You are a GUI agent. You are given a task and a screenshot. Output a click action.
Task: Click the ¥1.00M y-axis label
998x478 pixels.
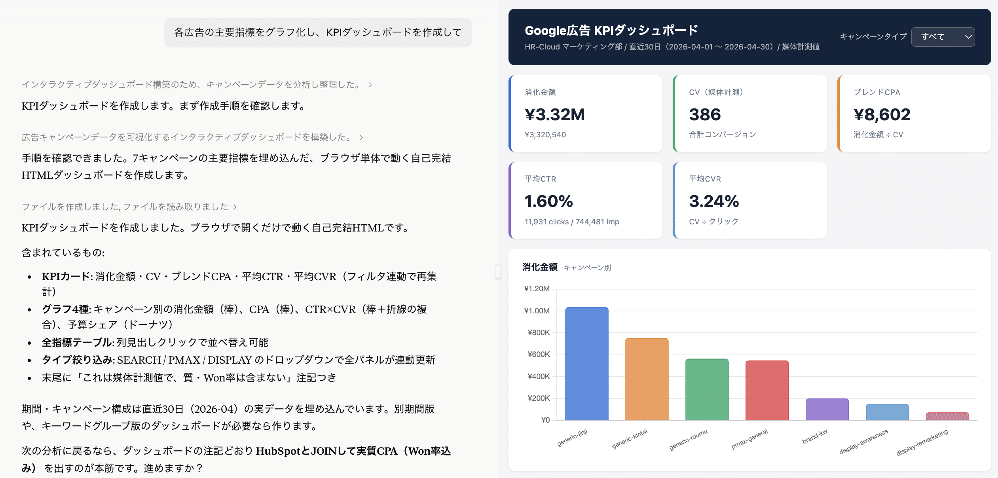537,311
